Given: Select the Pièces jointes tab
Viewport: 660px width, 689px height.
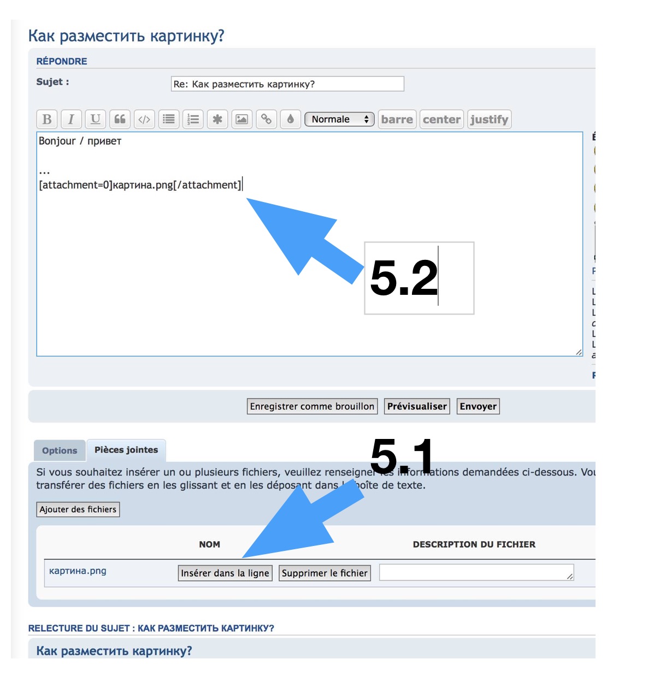Looking at the screenshot, I should 126,450.
